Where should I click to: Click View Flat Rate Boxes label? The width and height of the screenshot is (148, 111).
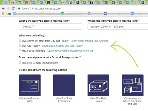[x=98, y=100]
